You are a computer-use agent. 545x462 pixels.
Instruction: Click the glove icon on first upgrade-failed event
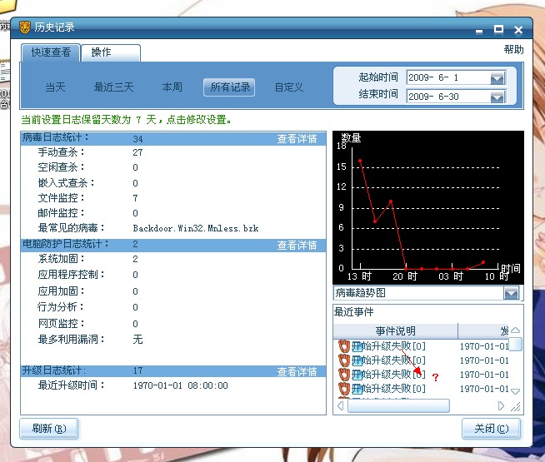[344, 346]
